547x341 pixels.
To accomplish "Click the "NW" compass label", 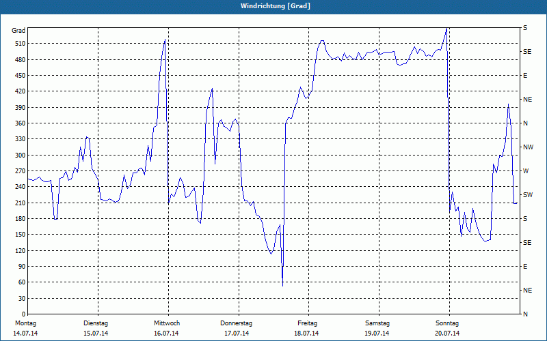I will pyautogui.click(x=529, y=147).
